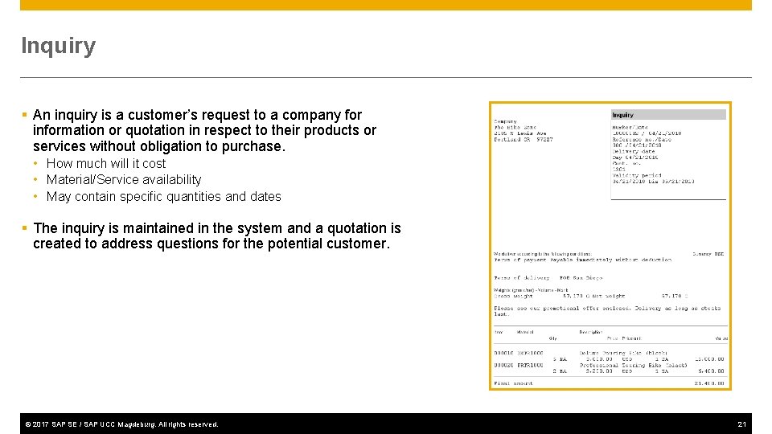
Task: Open the inquiry document thumbnail image
Action: pos(610,246)
